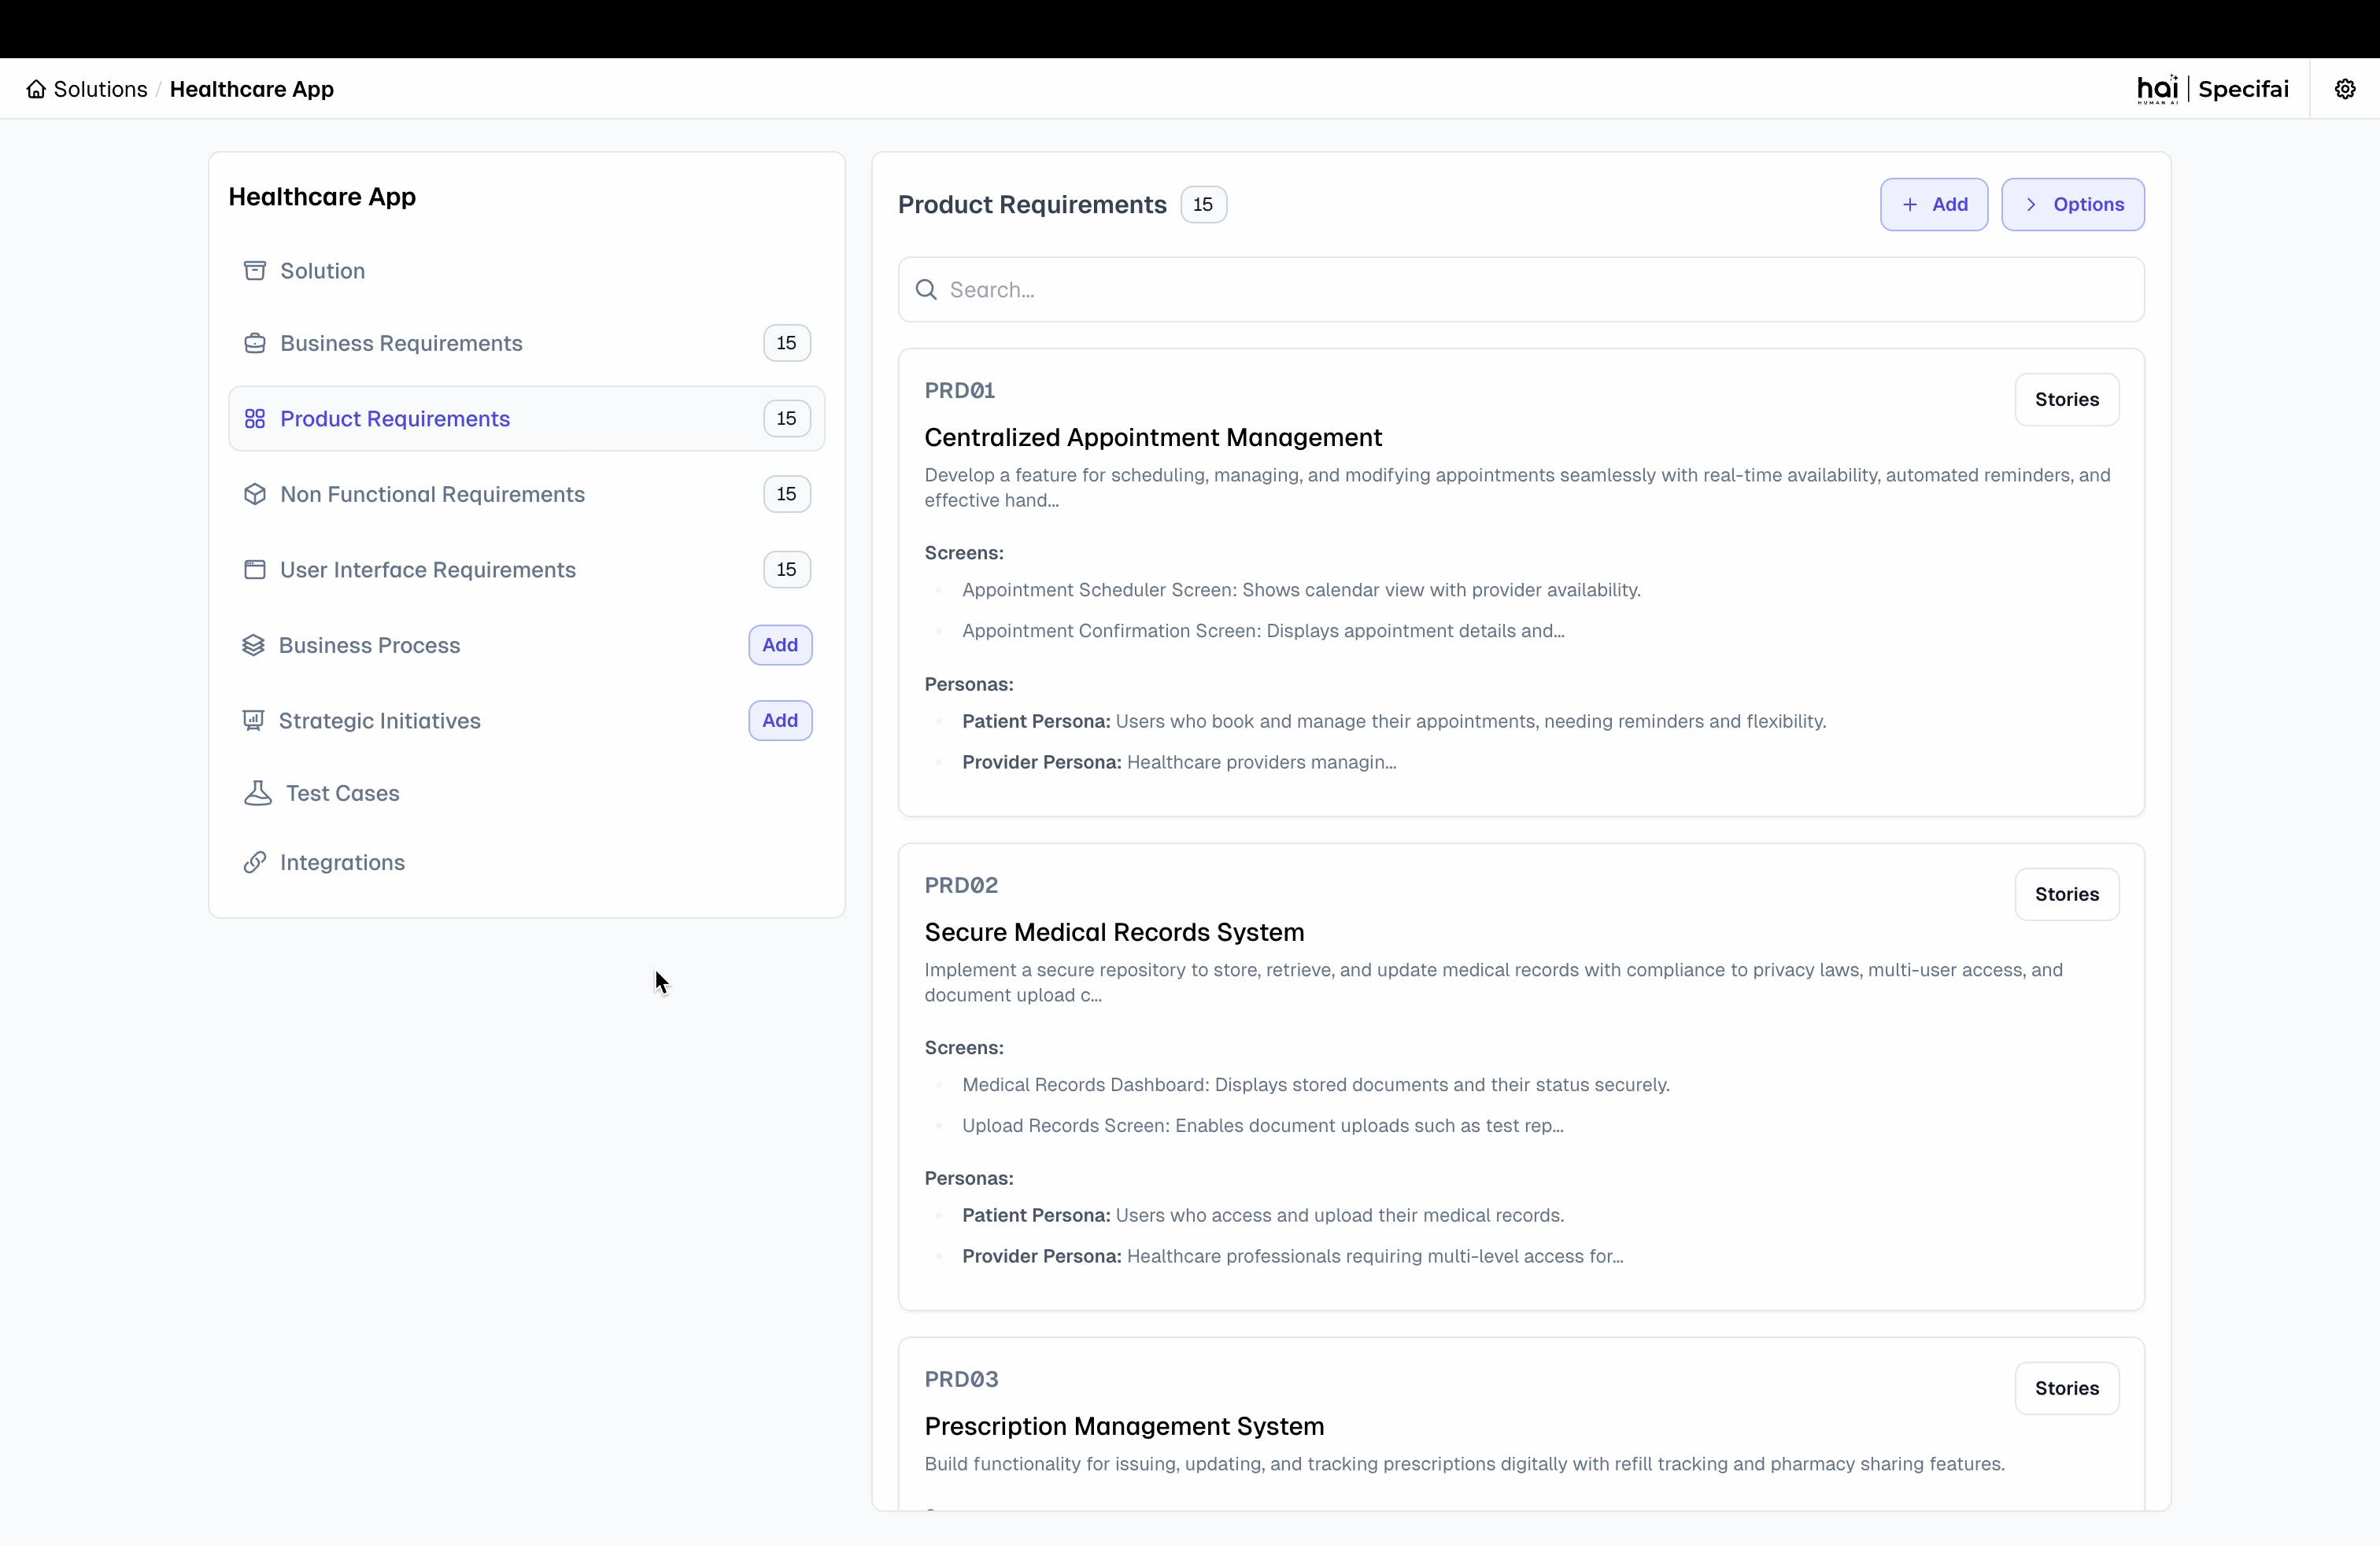Navigate to Solutions breadcrumb link
2380x1545 pixels.
[x=100, y=89]
